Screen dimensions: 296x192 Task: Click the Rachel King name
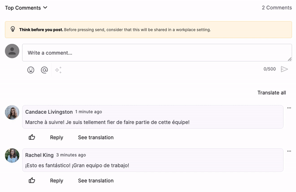(x=39, y=155)
